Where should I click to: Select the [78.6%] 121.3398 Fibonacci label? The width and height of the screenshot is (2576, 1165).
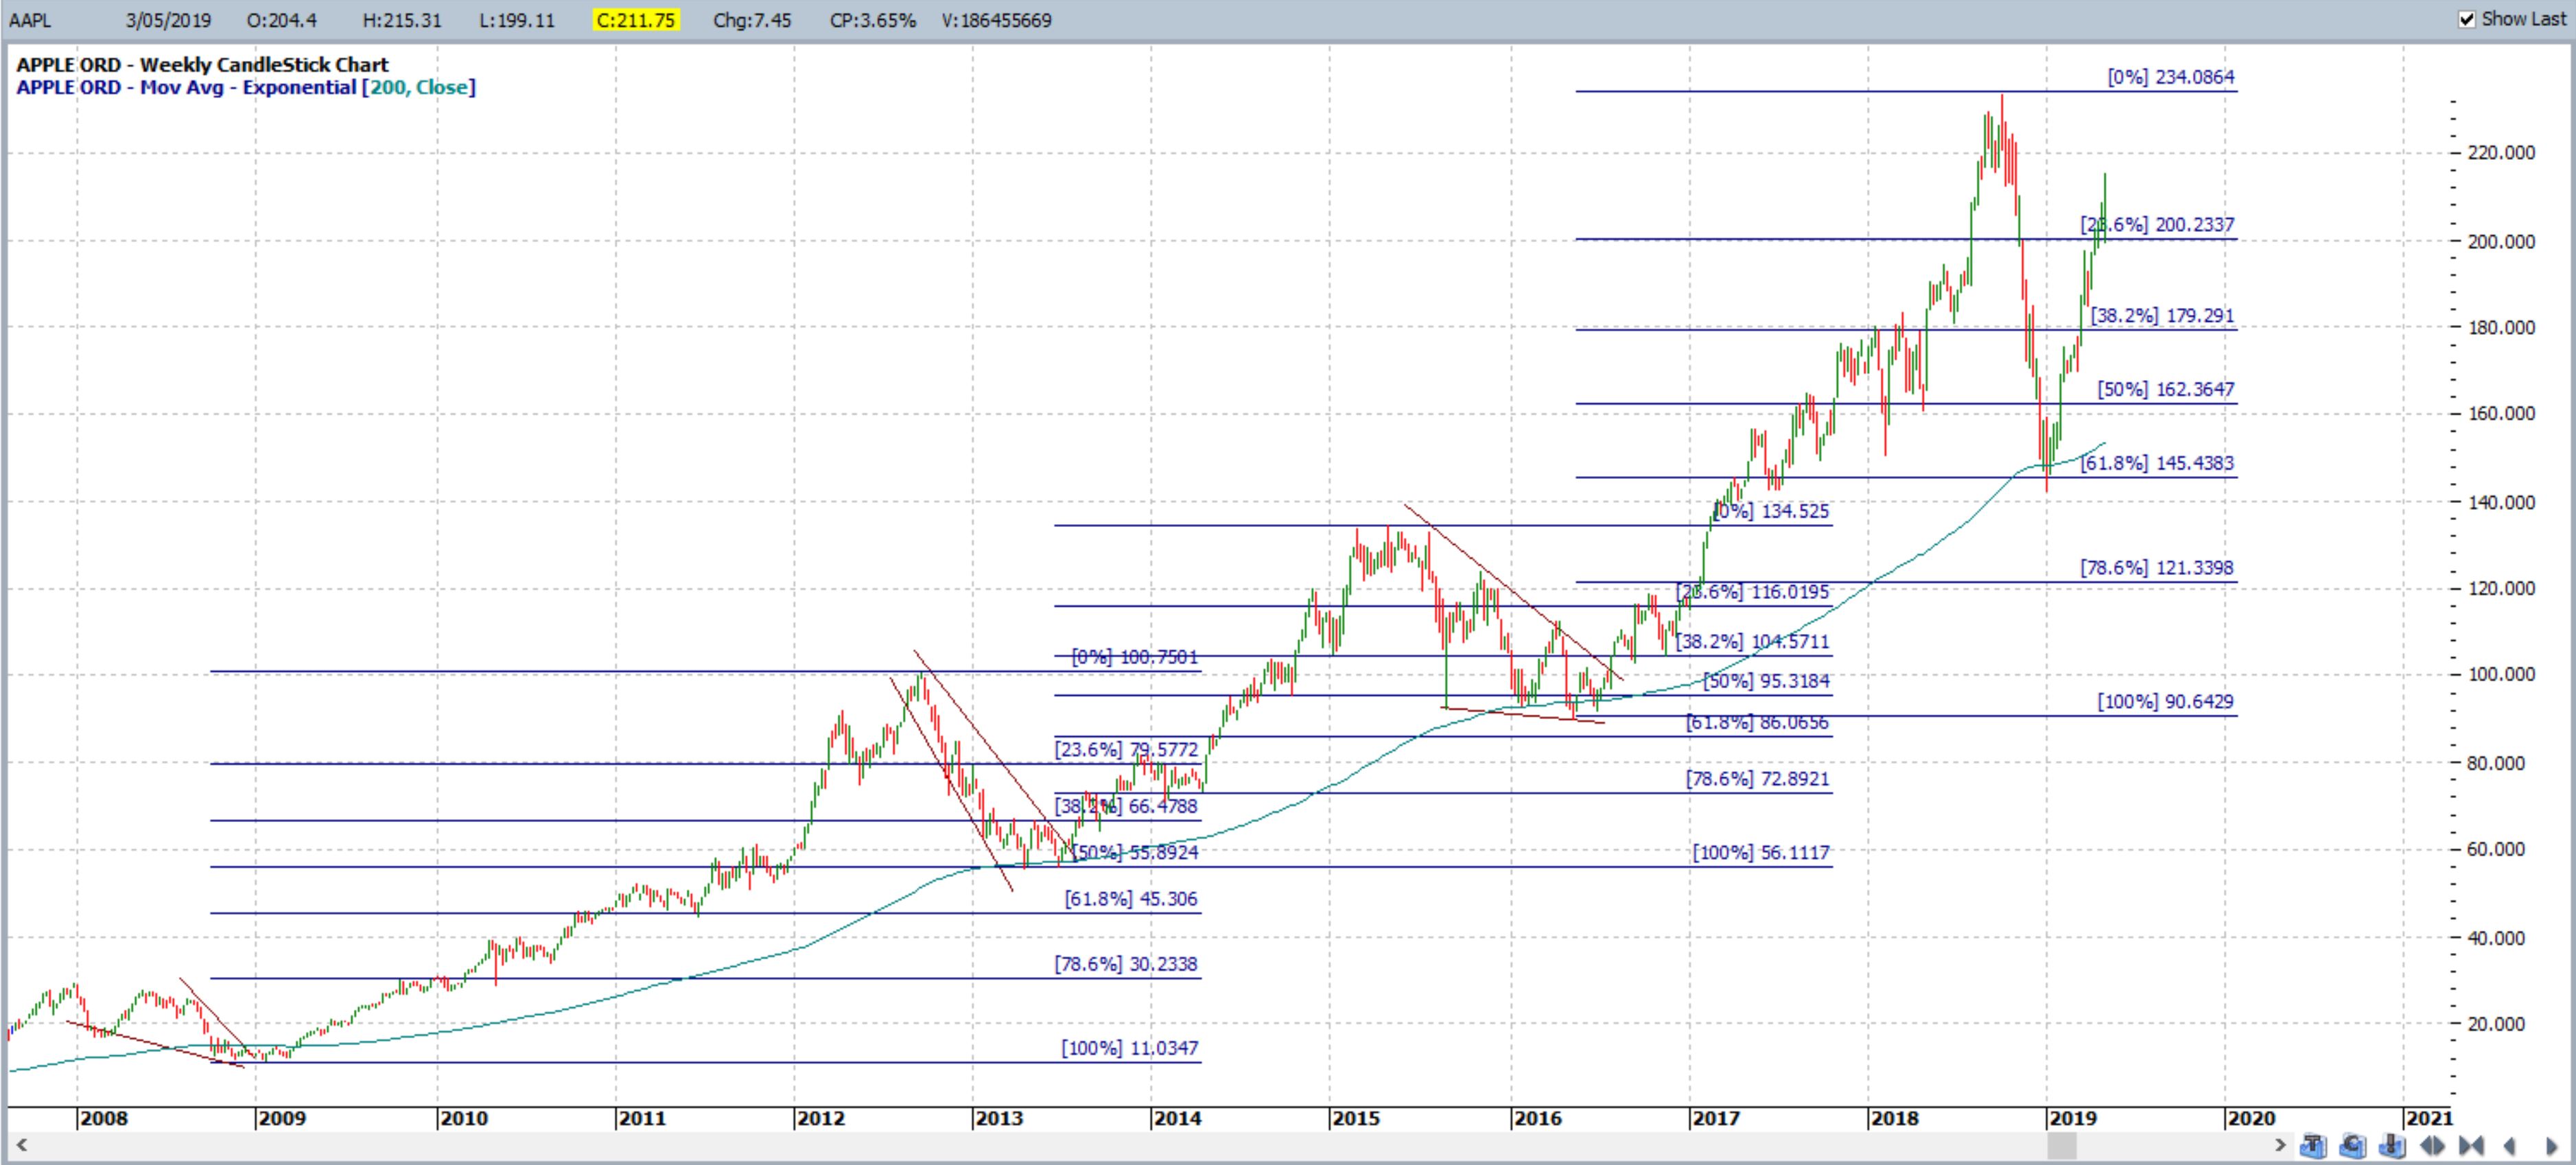[2157, 568]
